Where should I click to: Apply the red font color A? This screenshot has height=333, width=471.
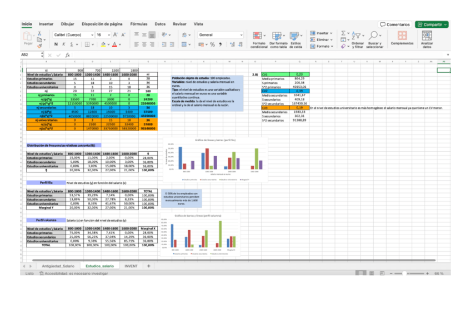pyautogui.click(x=114, y=44)
